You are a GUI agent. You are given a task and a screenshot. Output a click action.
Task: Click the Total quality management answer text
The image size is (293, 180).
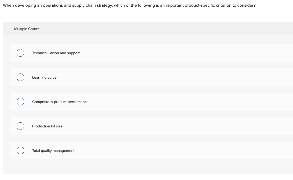coord(53,150)
